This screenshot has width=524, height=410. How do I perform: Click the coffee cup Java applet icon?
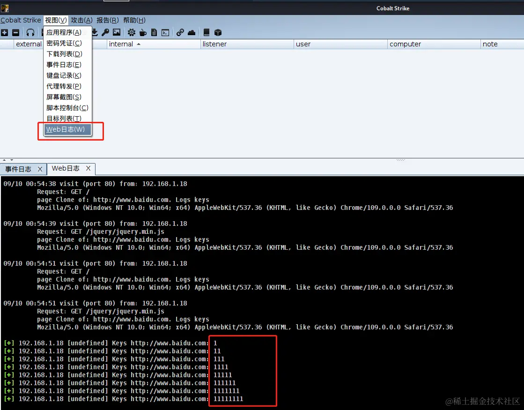tap(143, 32)
